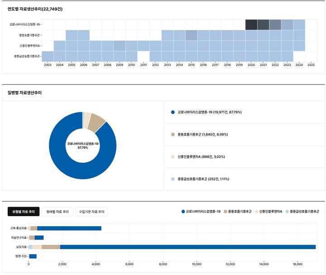Select the 2015 중동호흡기증후군 heatmap cell
326x275 pixels.
pos(192,35)
